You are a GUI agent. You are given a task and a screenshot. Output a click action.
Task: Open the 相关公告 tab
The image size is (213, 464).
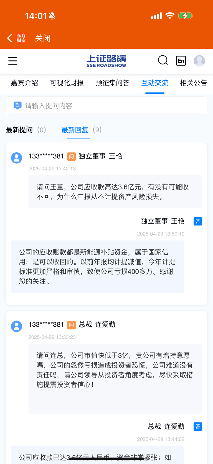(194, 83)
